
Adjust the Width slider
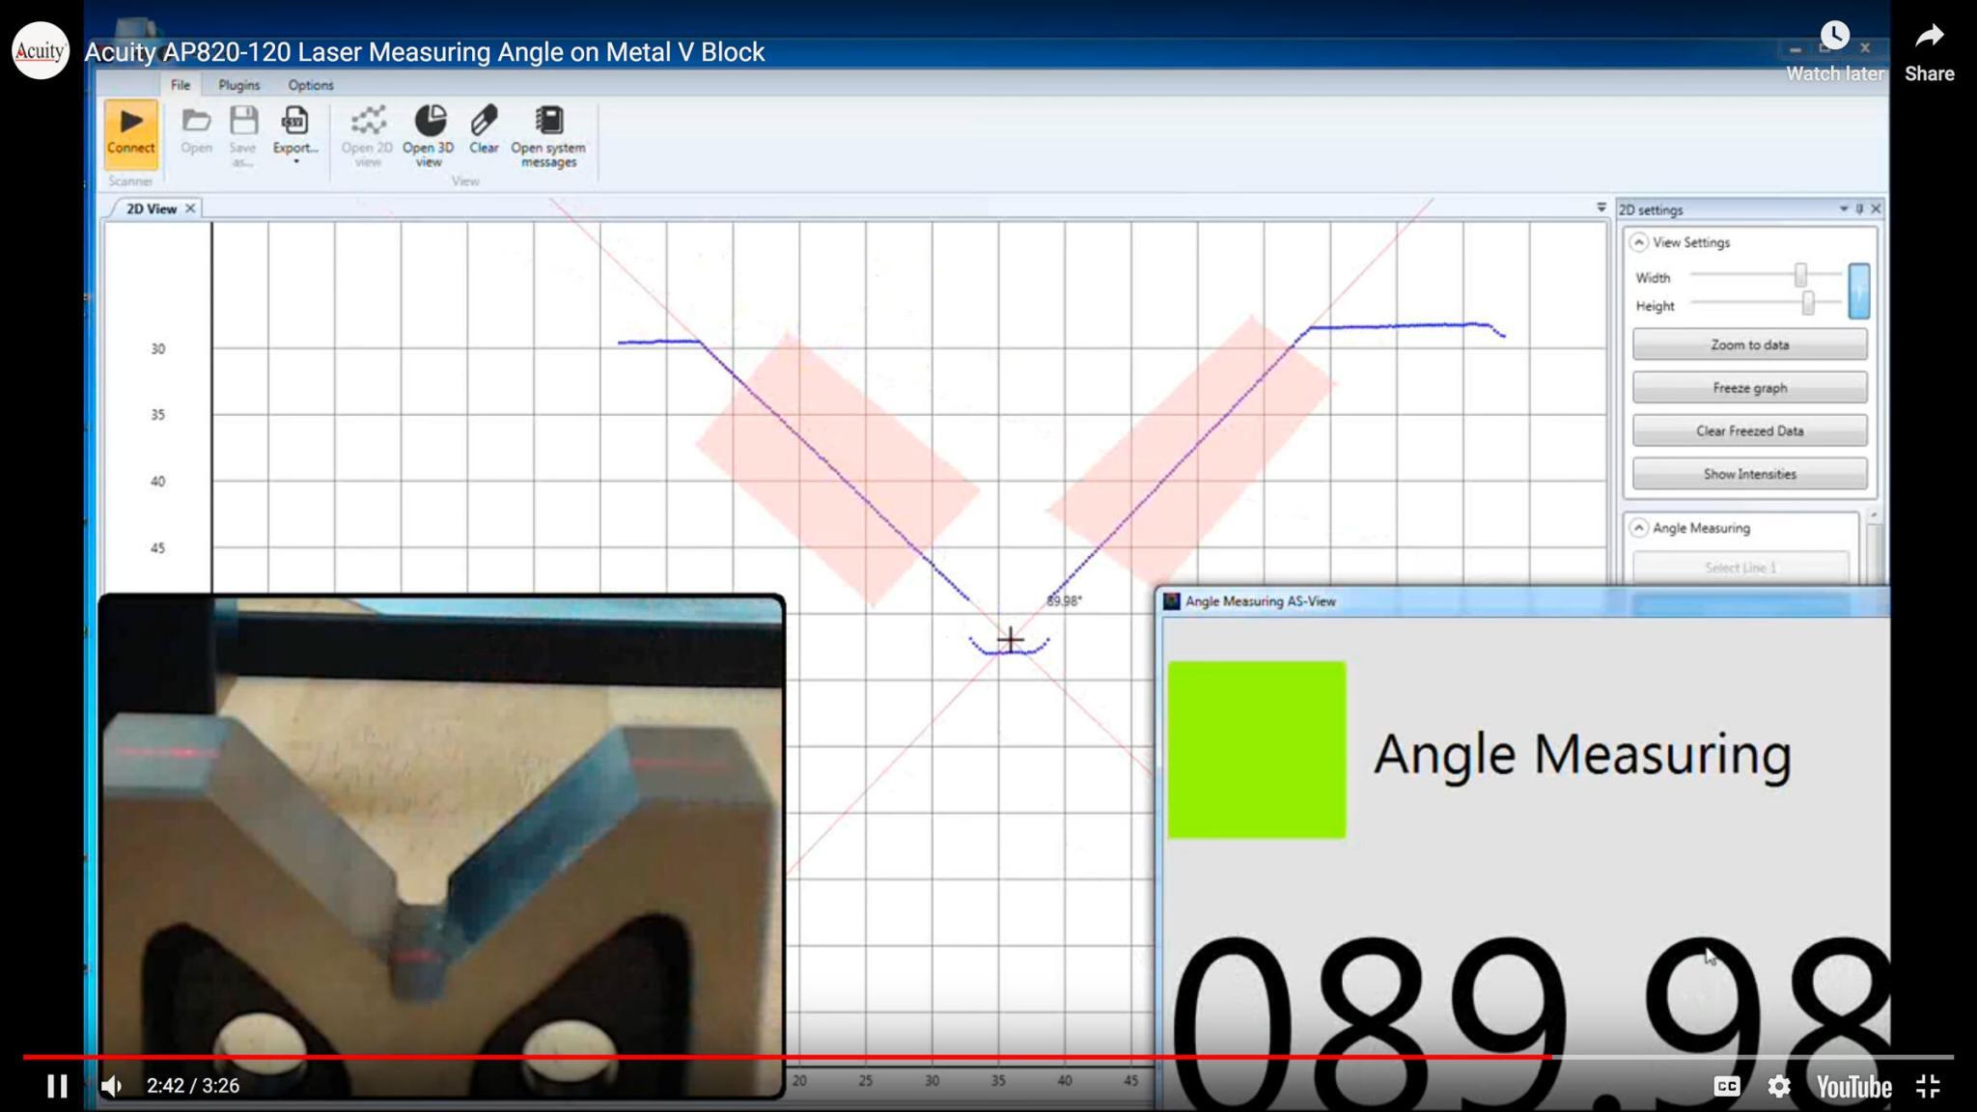[1801, 274]
